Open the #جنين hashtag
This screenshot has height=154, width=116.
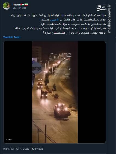[x=55, y=20]
